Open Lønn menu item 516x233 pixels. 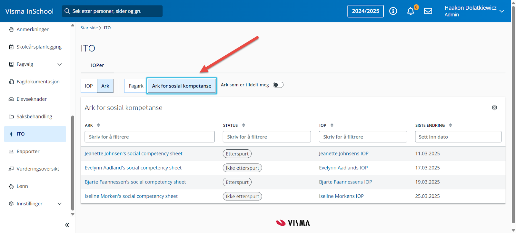point(22,186)
